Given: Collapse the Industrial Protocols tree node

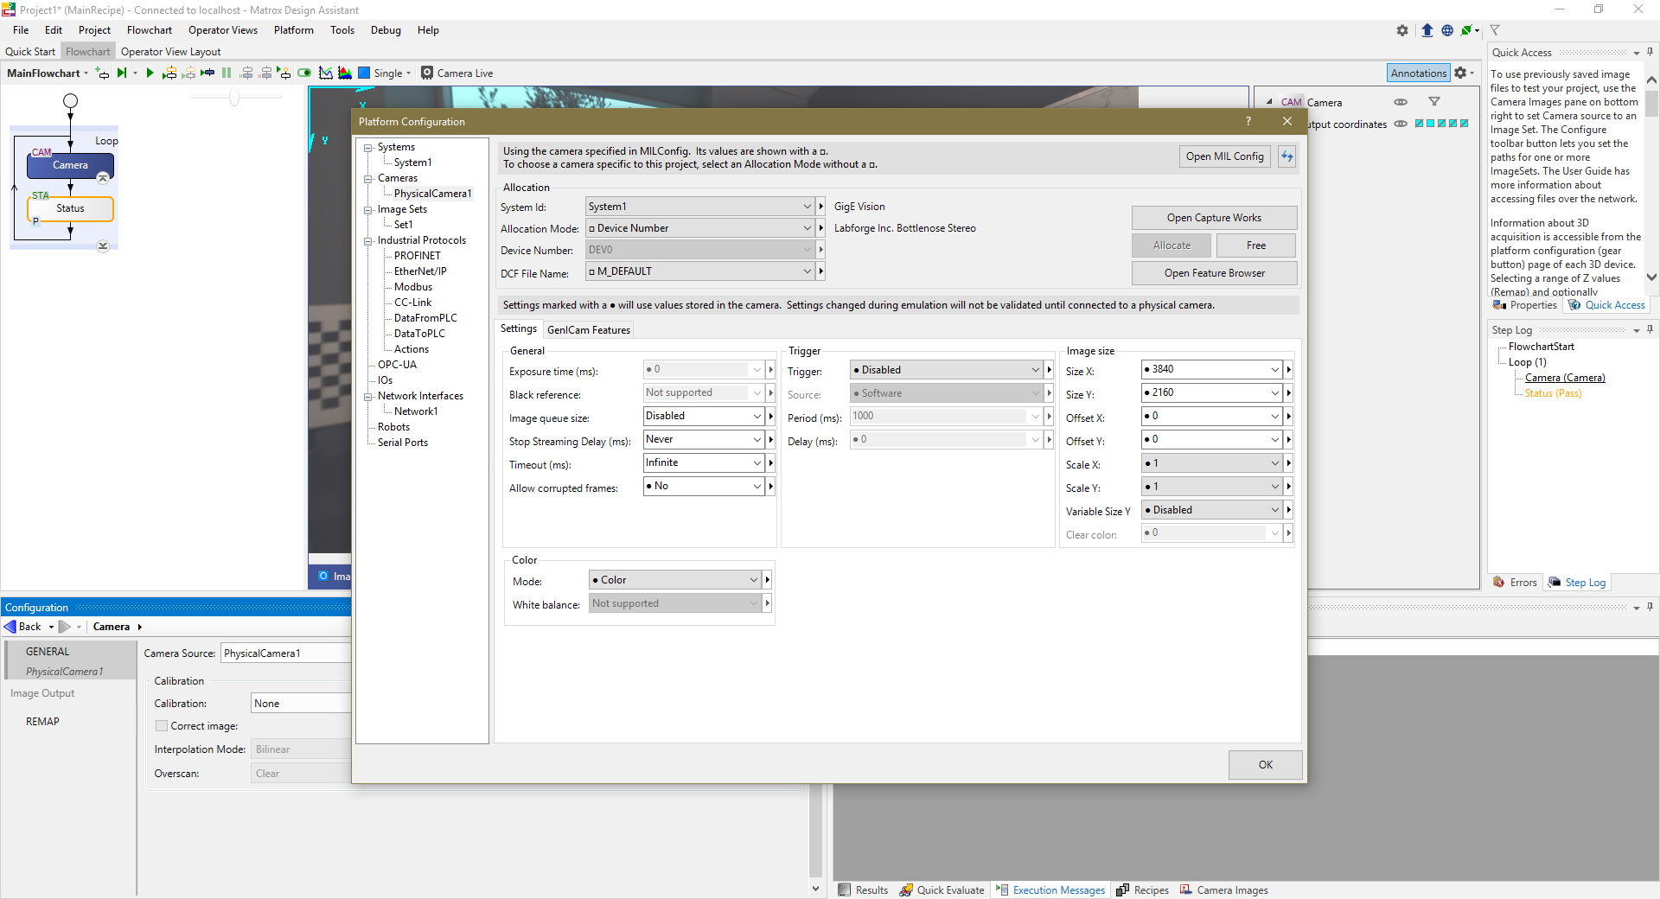Looking at the screenshot, I should [x=368, y=241].
